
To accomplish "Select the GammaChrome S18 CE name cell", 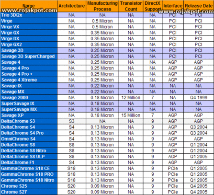I will tap(29, 169).
